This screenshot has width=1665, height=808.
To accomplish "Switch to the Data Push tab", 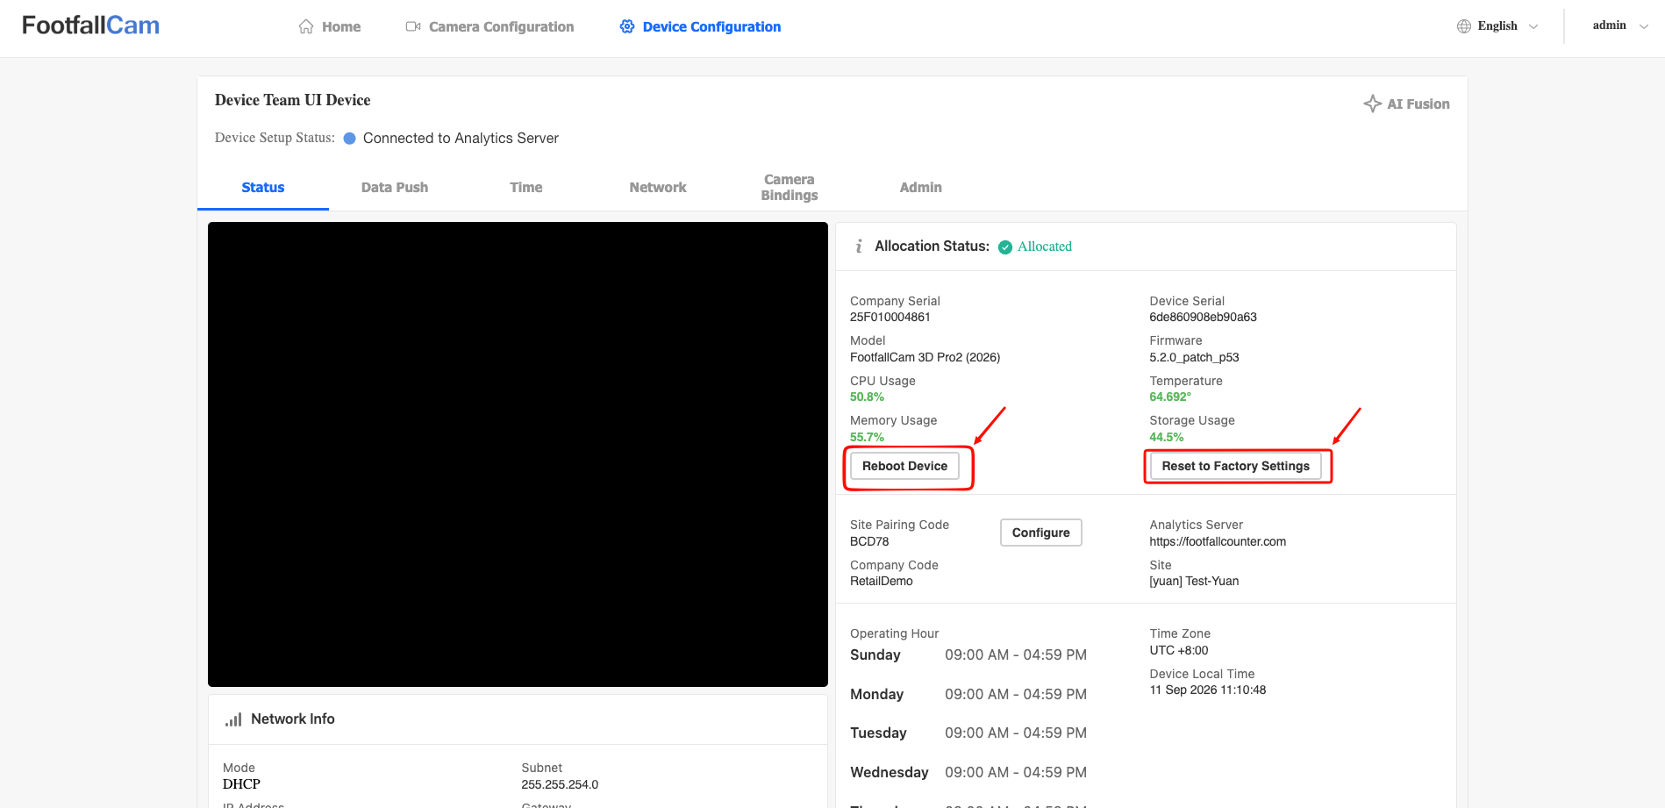I will coord(395,188).
